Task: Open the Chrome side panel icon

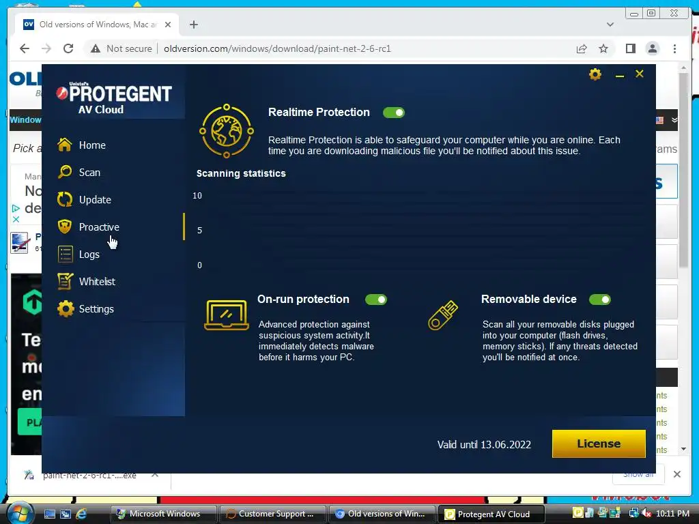Action: (630, 48)
